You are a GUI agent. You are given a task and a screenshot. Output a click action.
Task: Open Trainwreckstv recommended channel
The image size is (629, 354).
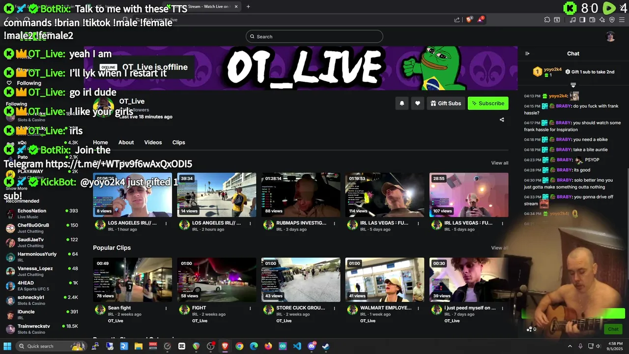pyautogui.click(x=42, y=329)
